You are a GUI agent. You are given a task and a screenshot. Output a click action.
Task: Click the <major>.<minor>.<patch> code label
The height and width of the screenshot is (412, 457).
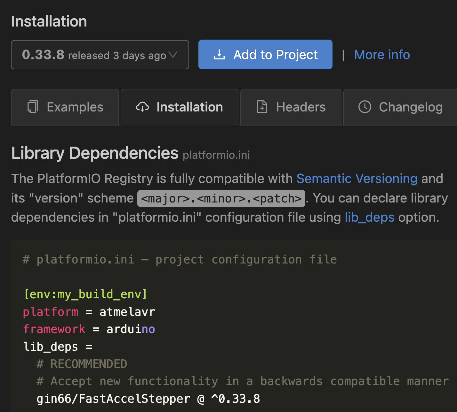(221, 198)
